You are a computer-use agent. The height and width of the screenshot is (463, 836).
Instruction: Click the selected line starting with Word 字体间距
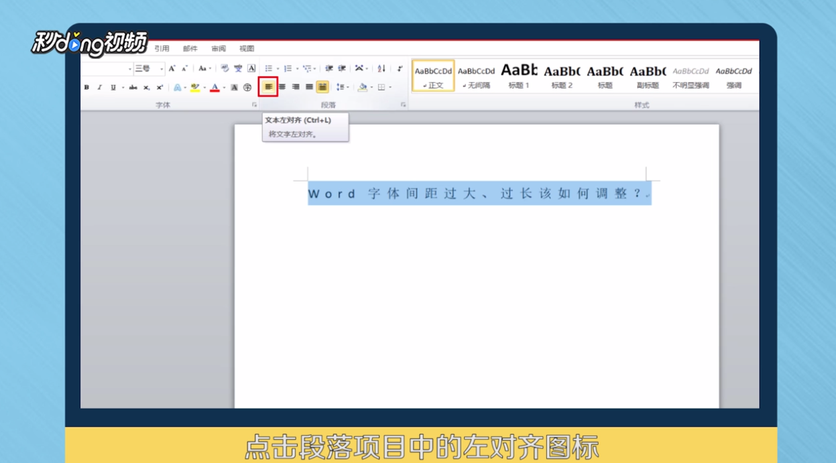[x=479, y=194]
